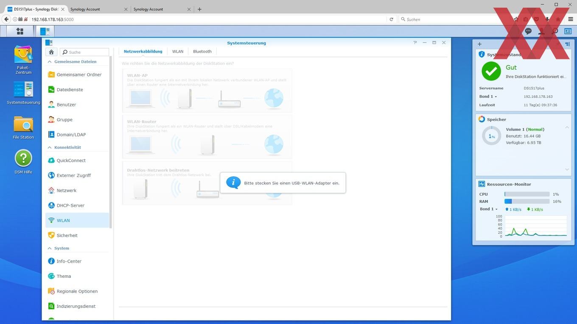The image size is (577, 324).
Task: Open Indizierungsdienst settings
Action: (77, 306)
